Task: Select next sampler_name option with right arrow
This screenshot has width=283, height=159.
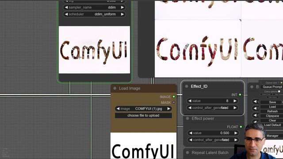Action: pyautogui.click(x=122, y=8)
